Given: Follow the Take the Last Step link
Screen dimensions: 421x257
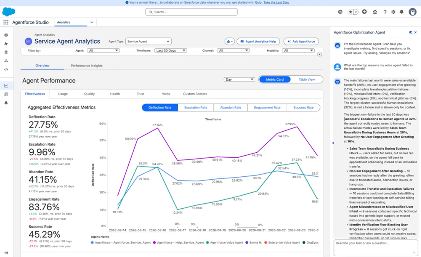Looking at the screenshot, I should (x=276, y=3).
